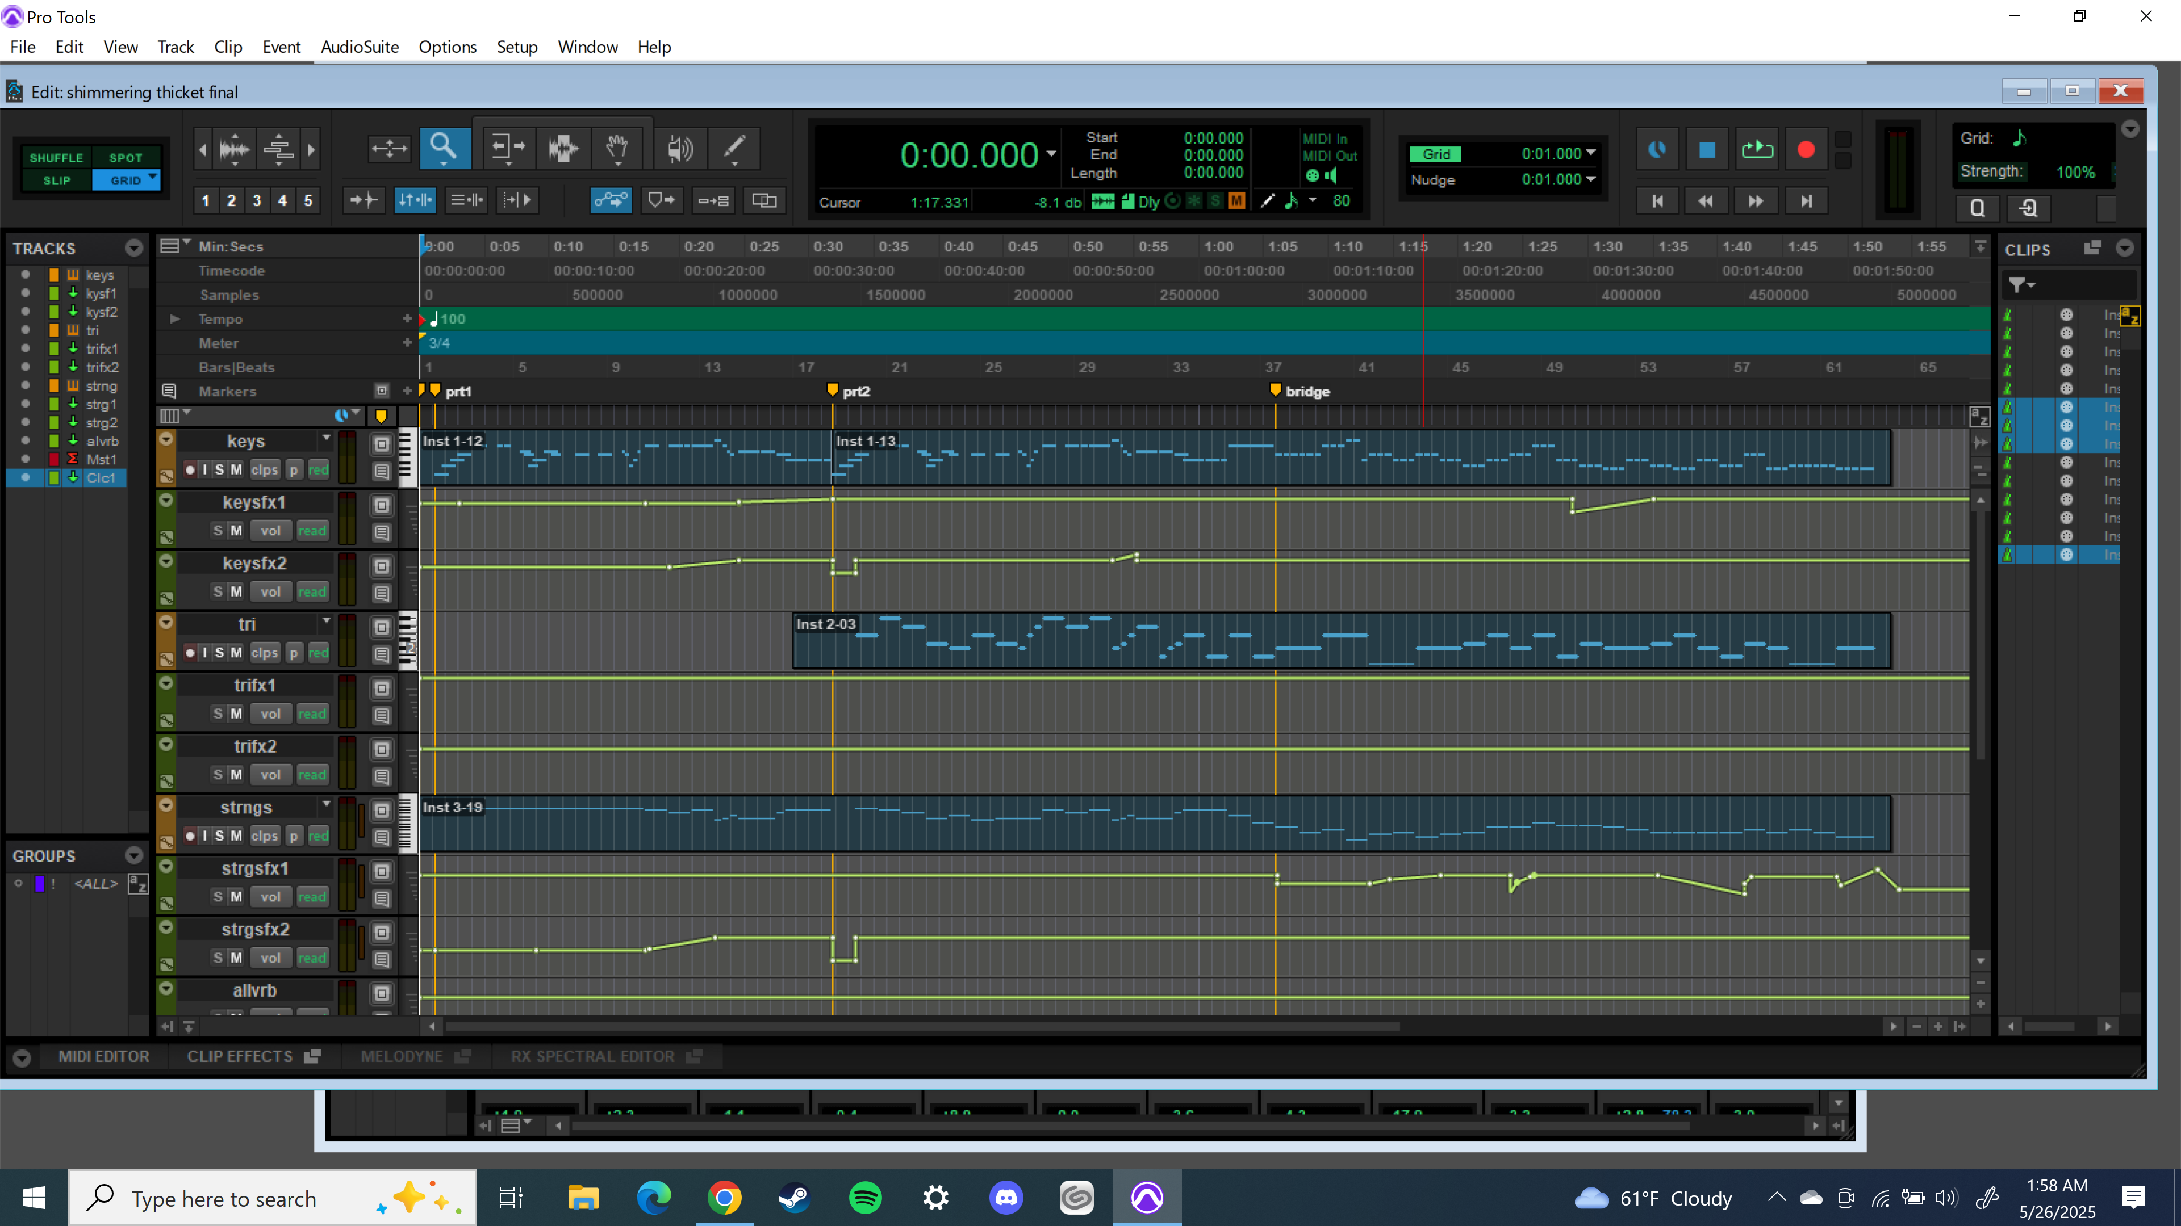Click the edit window horizontal scrollbar
This screenshot has width=2181, height=1226.
coord(922,1026)
